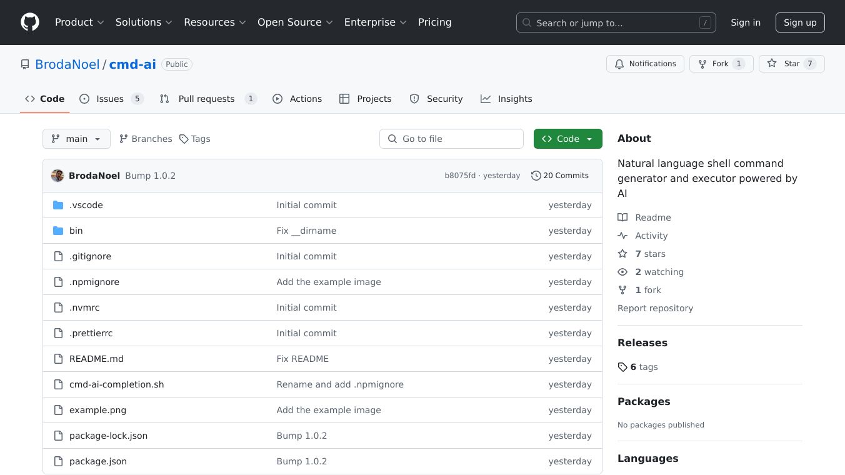This screenshot has height=475, width=845.
Task: Open the .vscode folder
Action: click(x=86, y=205)
